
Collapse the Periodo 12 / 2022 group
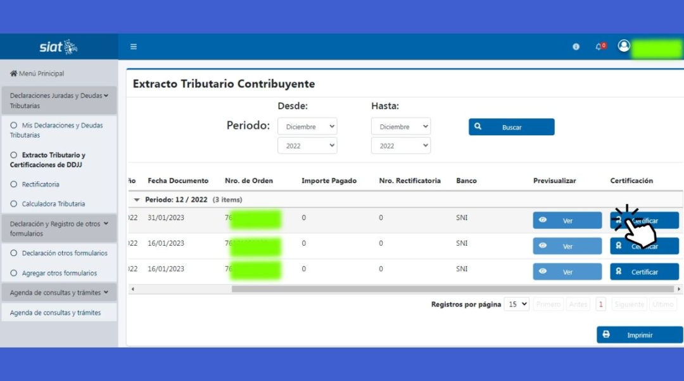pyautogui.click(x=137, y=200)
